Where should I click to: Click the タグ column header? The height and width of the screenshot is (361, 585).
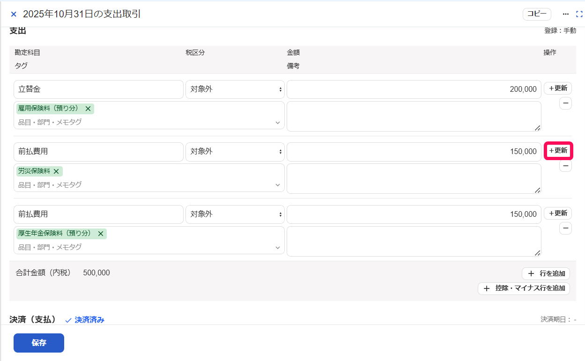pos(21,66)
